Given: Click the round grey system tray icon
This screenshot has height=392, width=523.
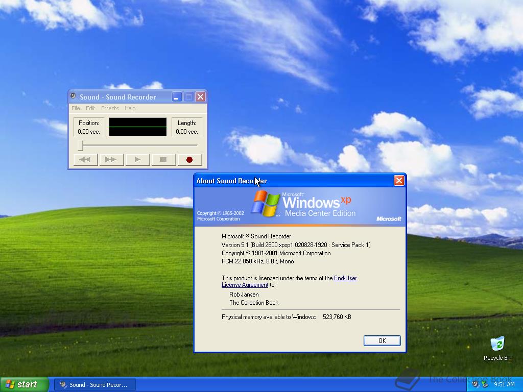Looking at the screenshot, I should click(476, 384).
